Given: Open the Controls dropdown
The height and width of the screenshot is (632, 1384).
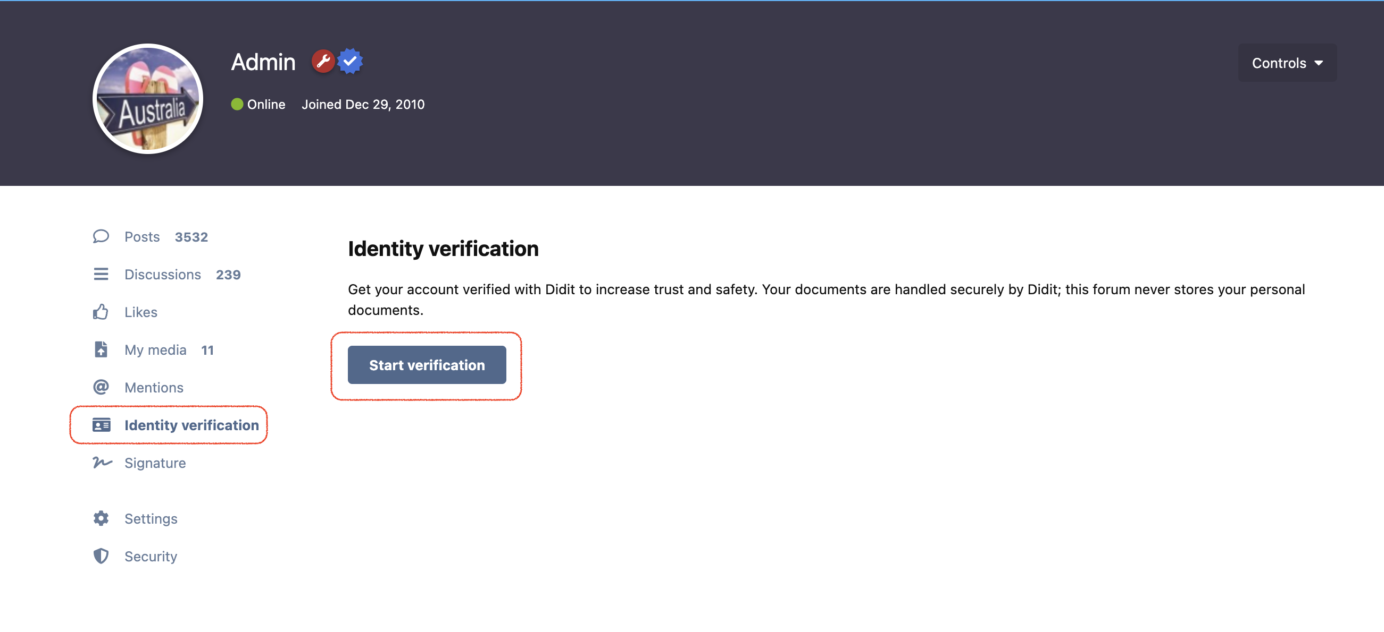Looking at the screenshot, I should tap(1287, 63).
